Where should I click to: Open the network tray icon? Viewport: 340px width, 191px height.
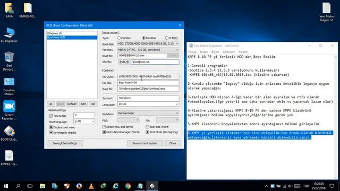(285, 186)
